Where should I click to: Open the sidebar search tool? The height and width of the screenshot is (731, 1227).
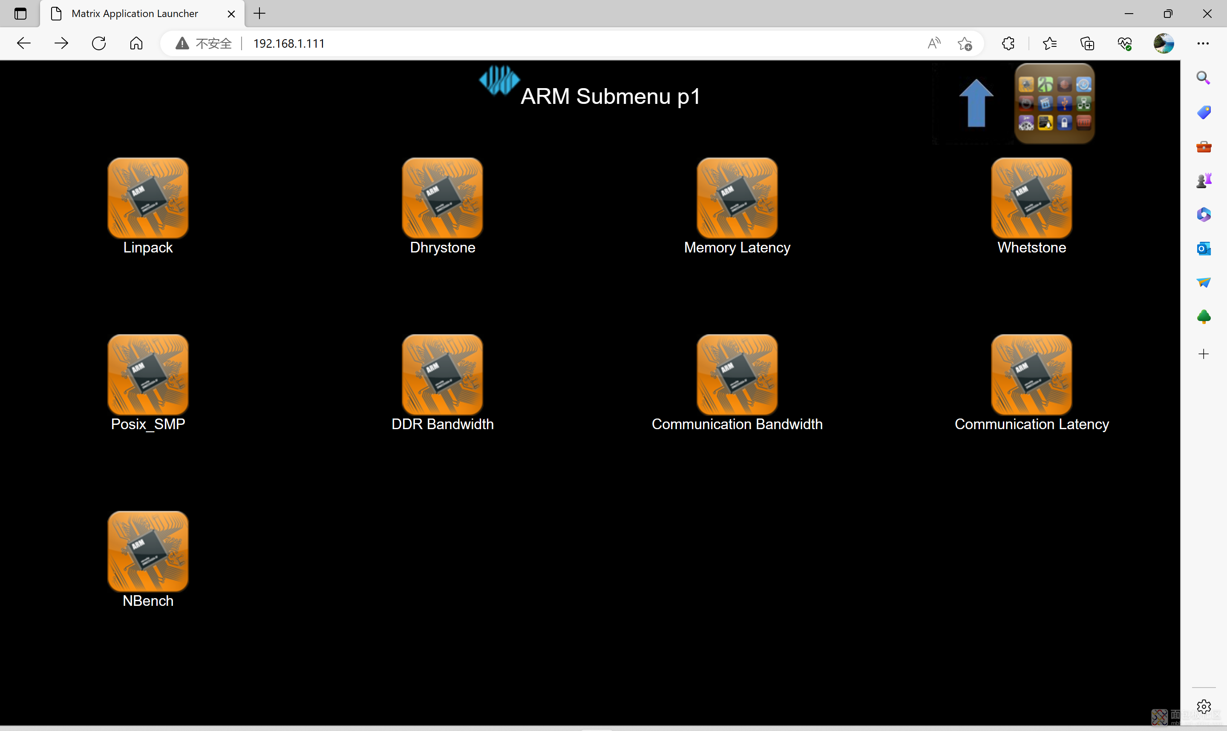(x=1203, y=77)
